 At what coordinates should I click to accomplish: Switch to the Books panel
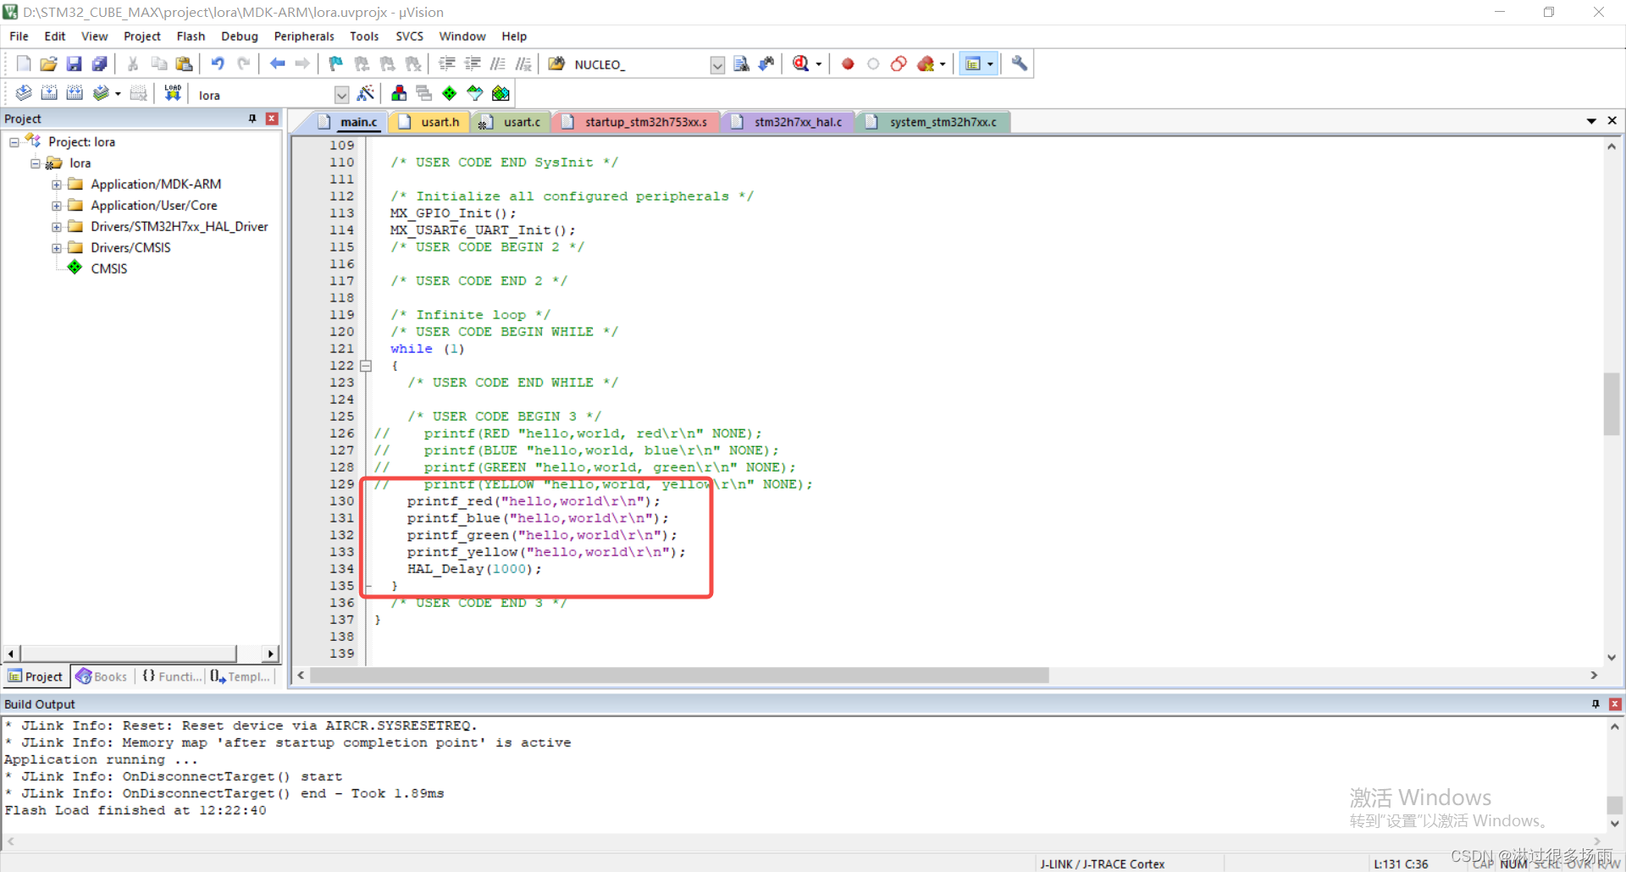102,676
